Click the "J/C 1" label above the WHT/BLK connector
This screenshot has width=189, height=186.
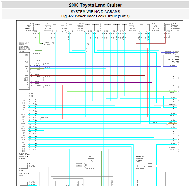click(93, 162)
